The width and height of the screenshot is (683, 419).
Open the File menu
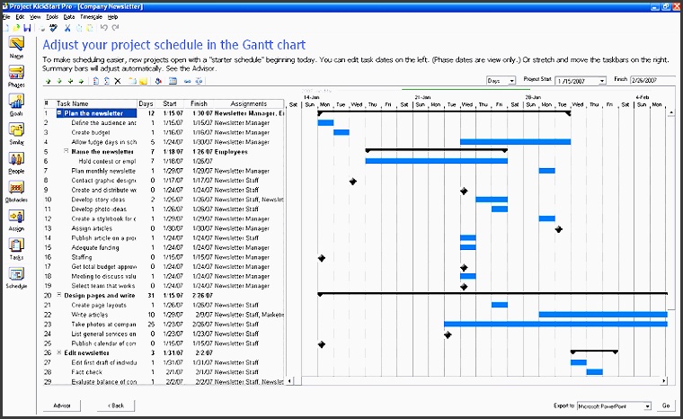click(x=6, y=17)
